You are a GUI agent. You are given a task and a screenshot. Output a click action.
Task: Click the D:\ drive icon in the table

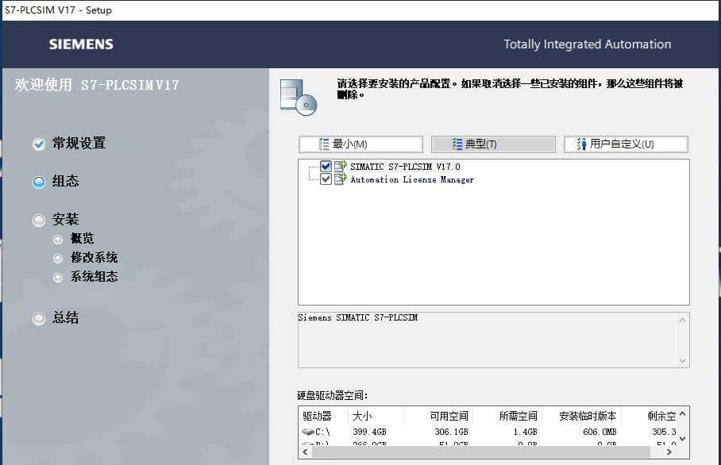(x=310, y=444)
